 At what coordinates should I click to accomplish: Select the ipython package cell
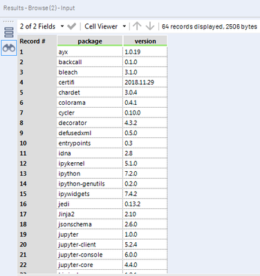tap(90, 173)
